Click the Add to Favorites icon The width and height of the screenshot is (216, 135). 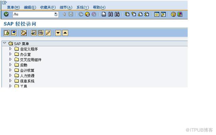coord(34,33)
